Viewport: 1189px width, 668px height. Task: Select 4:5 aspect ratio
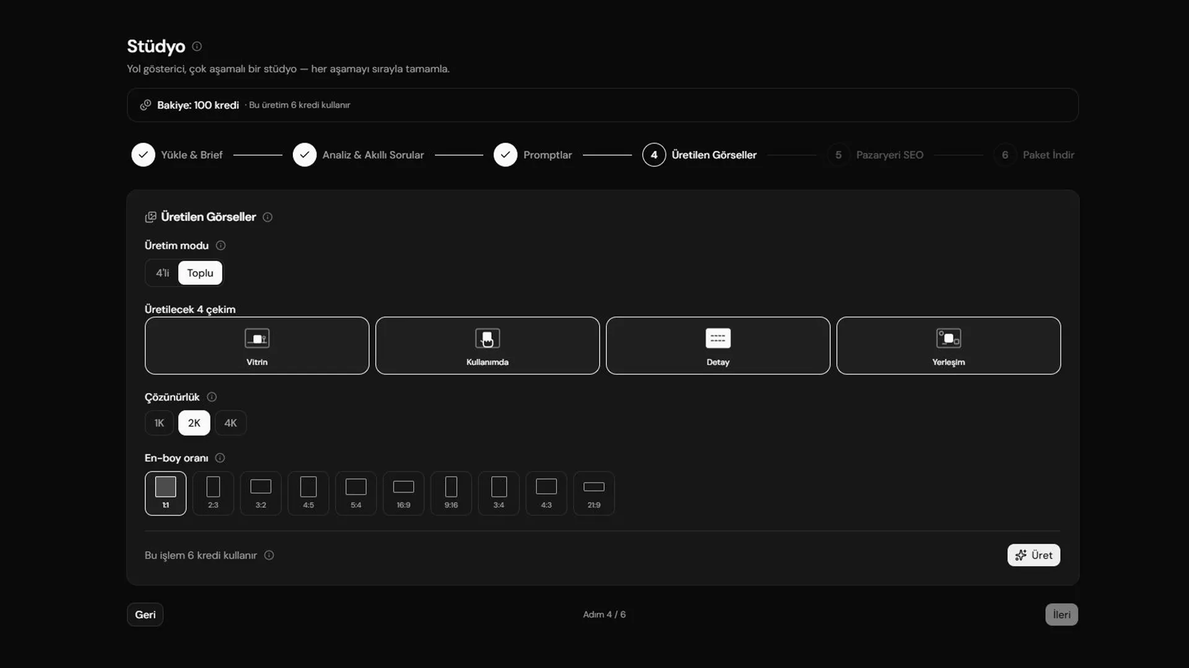point(308,494)
